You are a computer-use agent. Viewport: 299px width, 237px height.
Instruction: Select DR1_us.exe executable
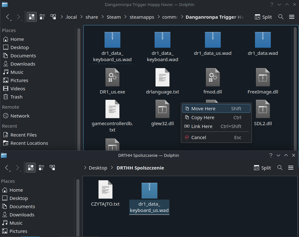coord(112,81)
